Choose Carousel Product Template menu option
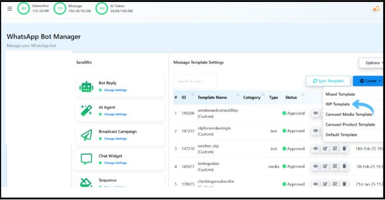This screenshot has width=385, height=200. point(350,125)
